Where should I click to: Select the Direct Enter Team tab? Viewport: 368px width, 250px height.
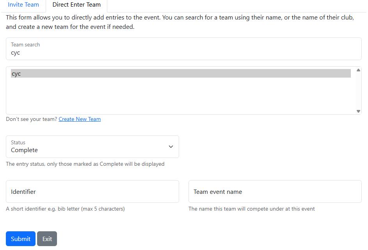pos(76,5)
